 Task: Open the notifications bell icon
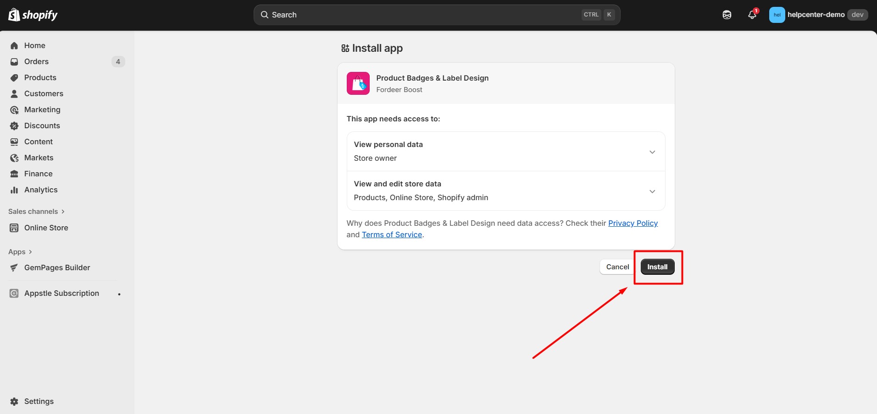pyautogui.click(x=752, y=15)
